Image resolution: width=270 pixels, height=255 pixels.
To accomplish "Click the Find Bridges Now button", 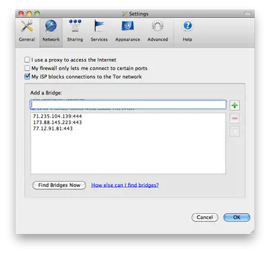I will (59, 185).
